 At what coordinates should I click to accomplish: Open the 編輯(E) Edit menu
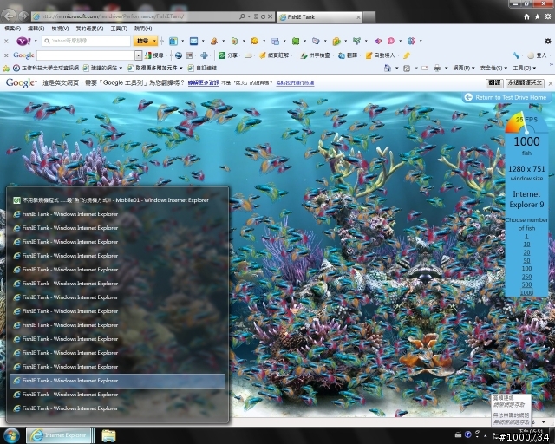[x=36, y=29]
